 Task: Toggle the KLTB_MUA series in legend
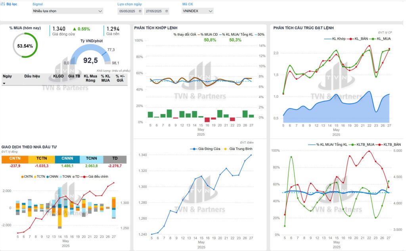[x=358, y=145]
